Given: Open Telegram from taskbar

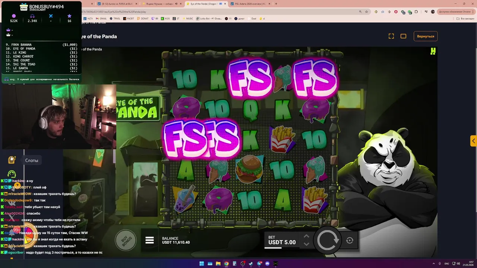Looking at the screenshot, I should 259,264.
